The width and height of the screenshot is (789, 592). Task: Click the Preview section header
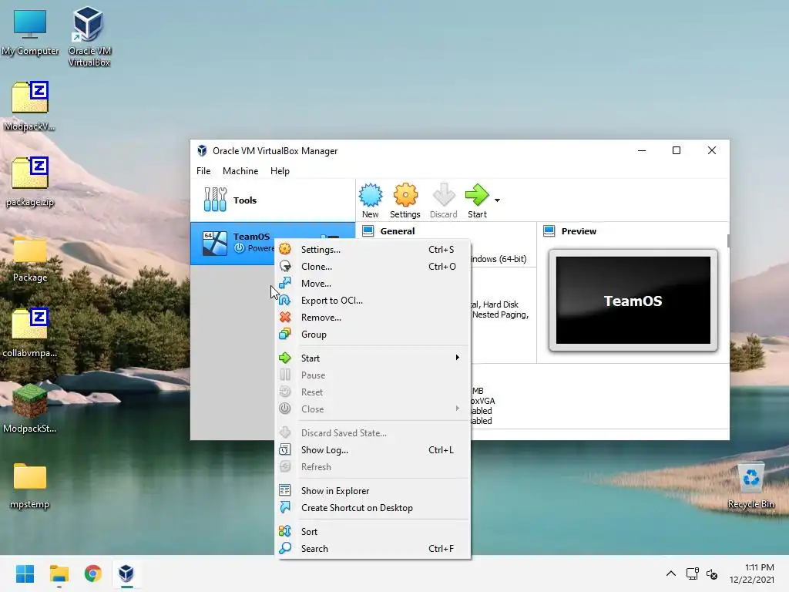579,231
